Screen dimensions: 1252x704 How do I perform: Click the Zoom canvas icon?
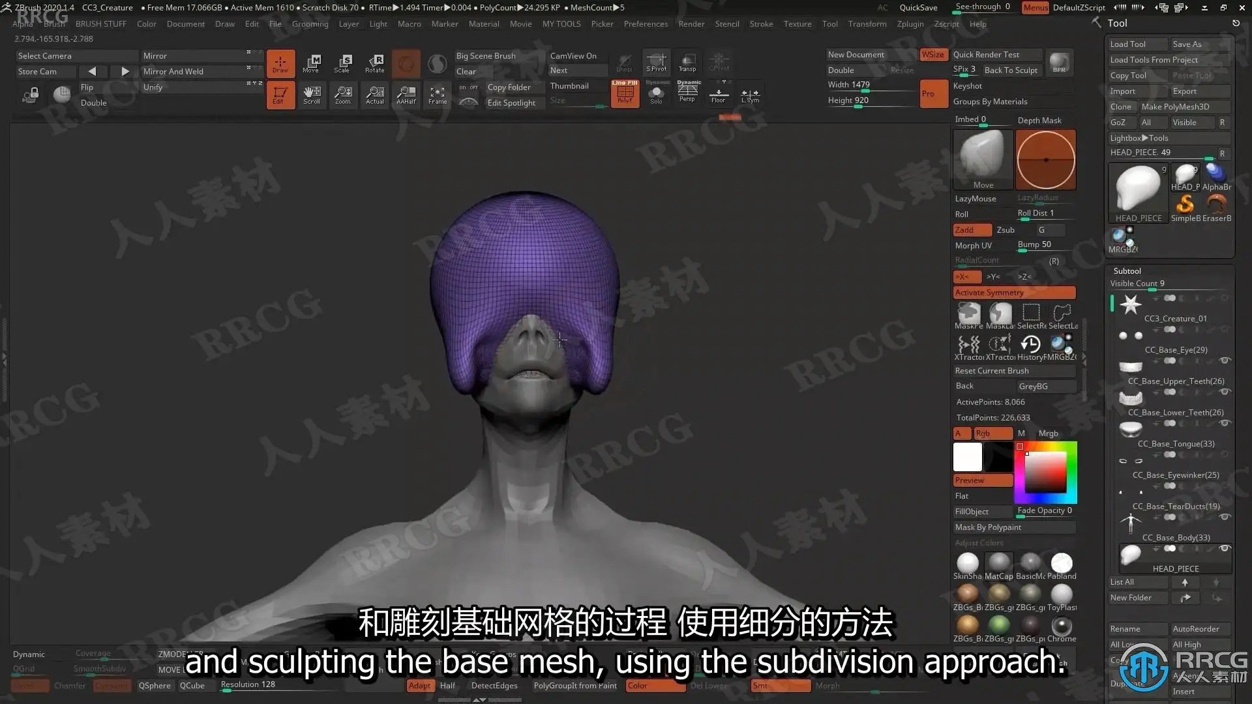tap(343, 95)
